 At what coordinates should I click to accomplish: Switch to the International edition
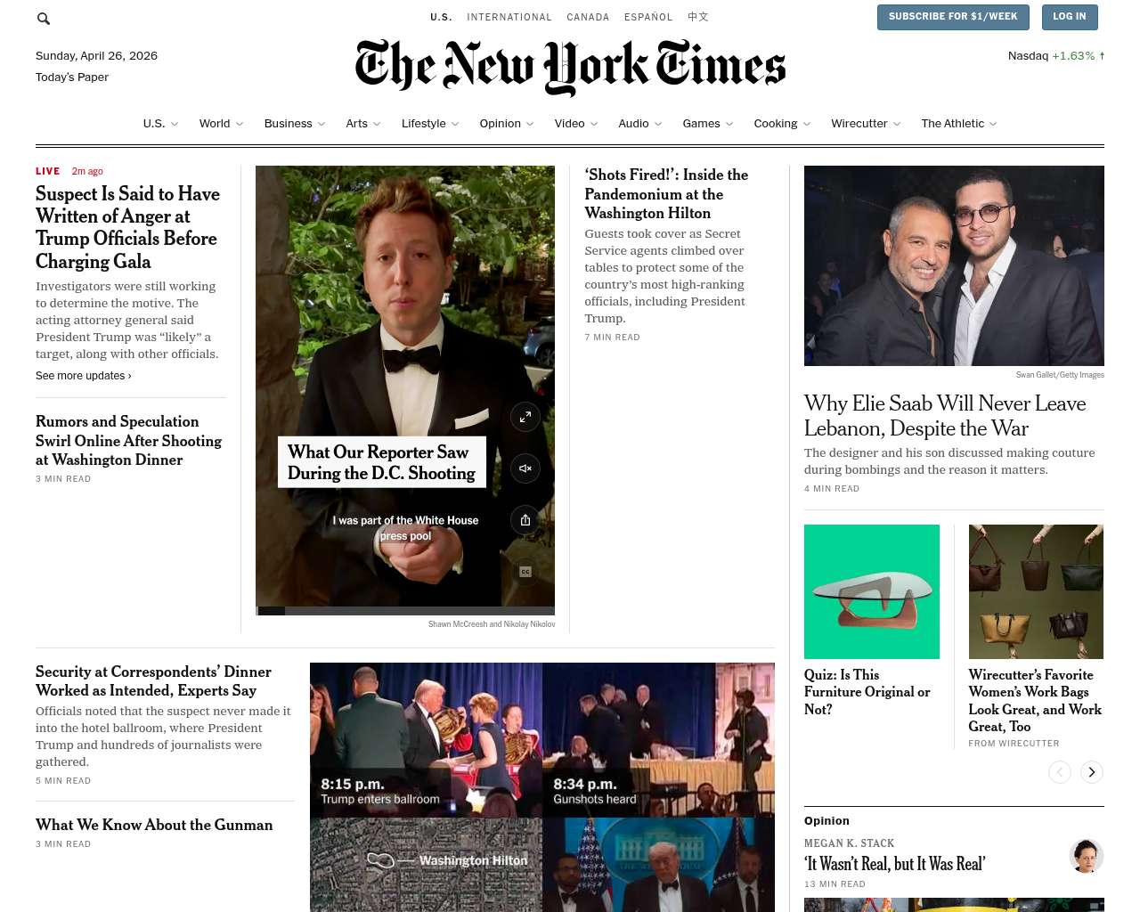(x=509, y=17)
